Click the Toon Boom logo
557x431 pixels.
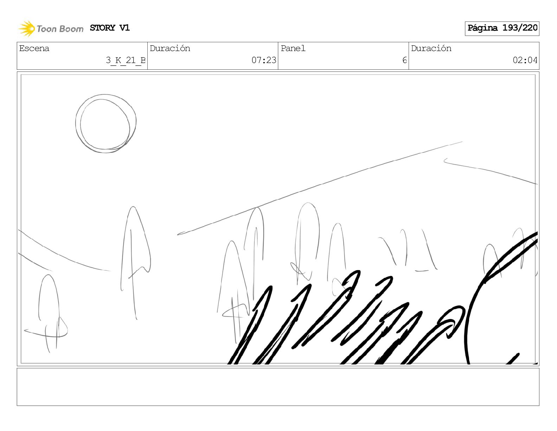pos(51,29)
